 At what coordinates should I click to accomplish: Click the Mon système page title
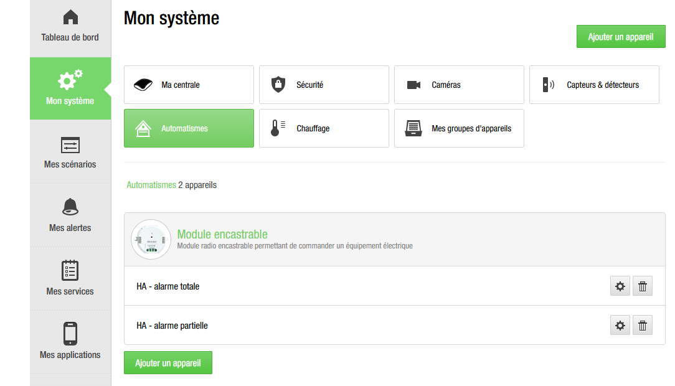pos(172,18)
